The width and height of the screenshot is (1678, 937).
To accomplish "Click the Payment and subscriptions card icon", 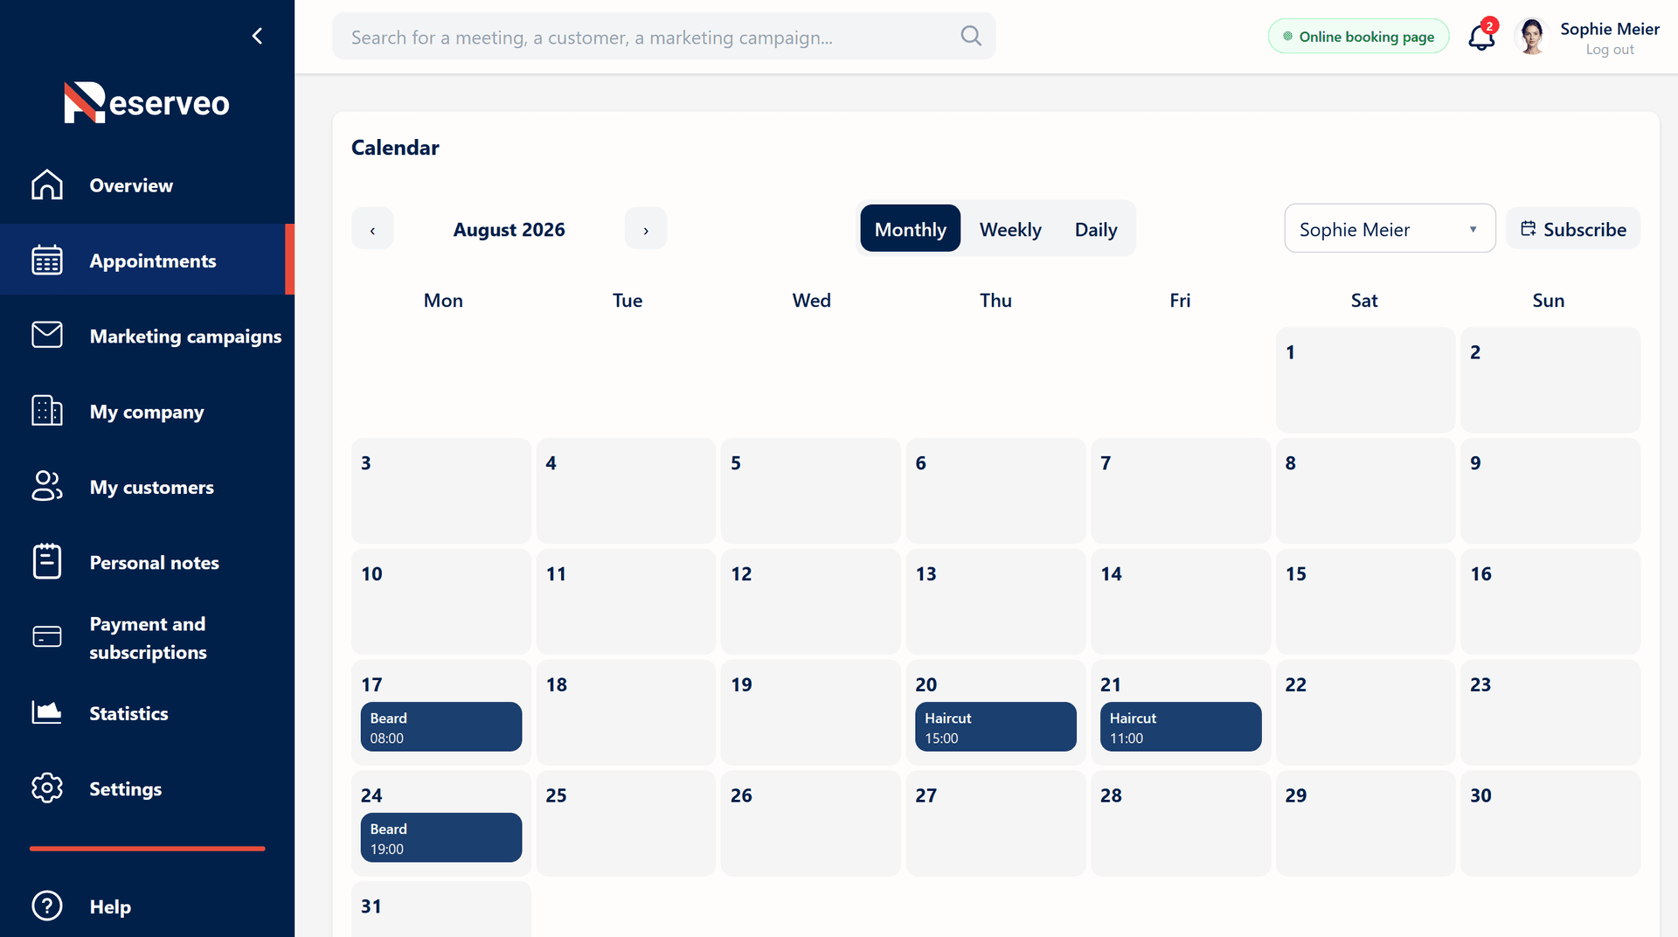I will tap(47, 637).
